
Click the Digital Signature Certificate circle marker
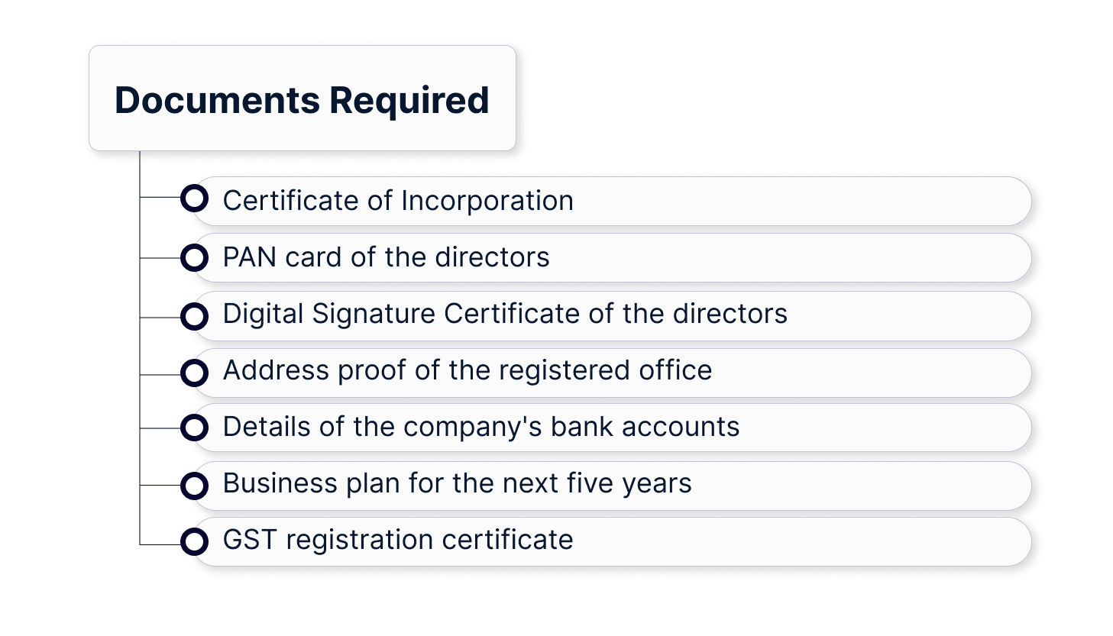pos(194,316)
